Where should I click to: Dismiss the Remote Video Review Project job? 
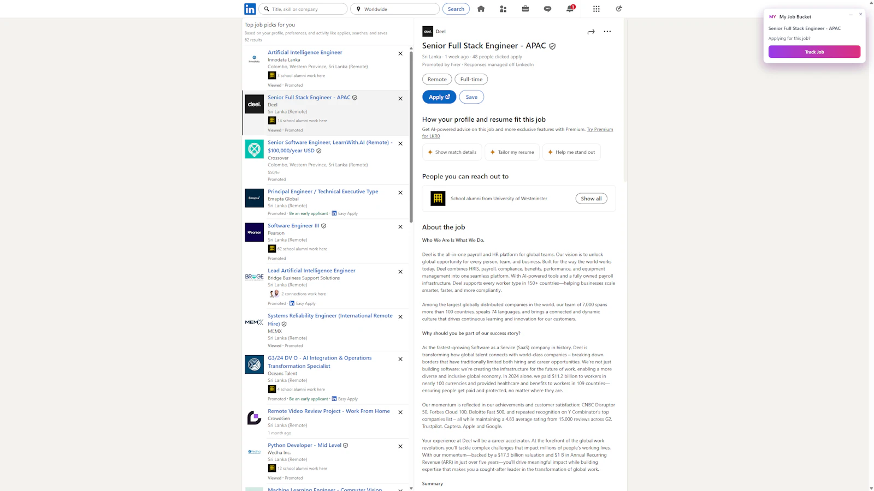point(400,412)
